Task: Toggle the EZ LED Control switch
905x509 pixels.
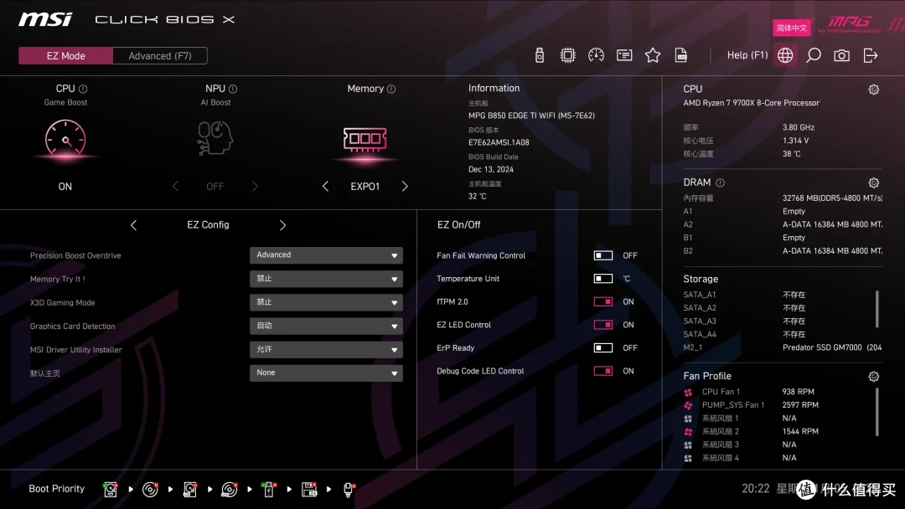Action: click(603, 325)
